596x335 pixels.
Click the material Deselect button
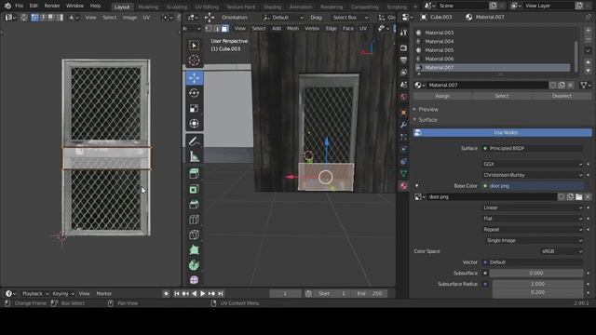[x=562, y=96]
